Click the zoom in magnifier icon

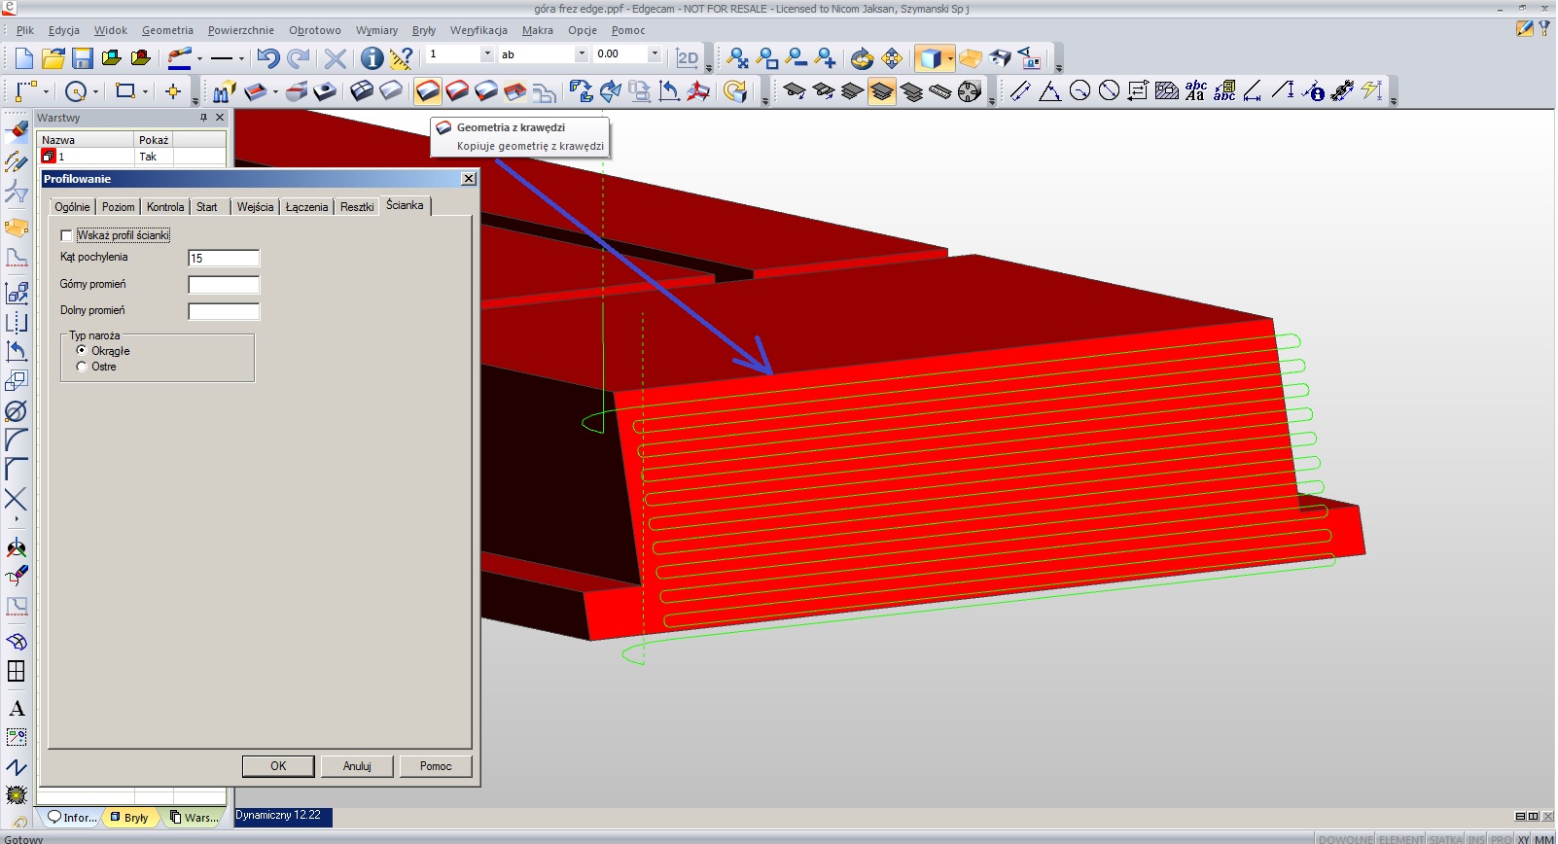[825, 58]
